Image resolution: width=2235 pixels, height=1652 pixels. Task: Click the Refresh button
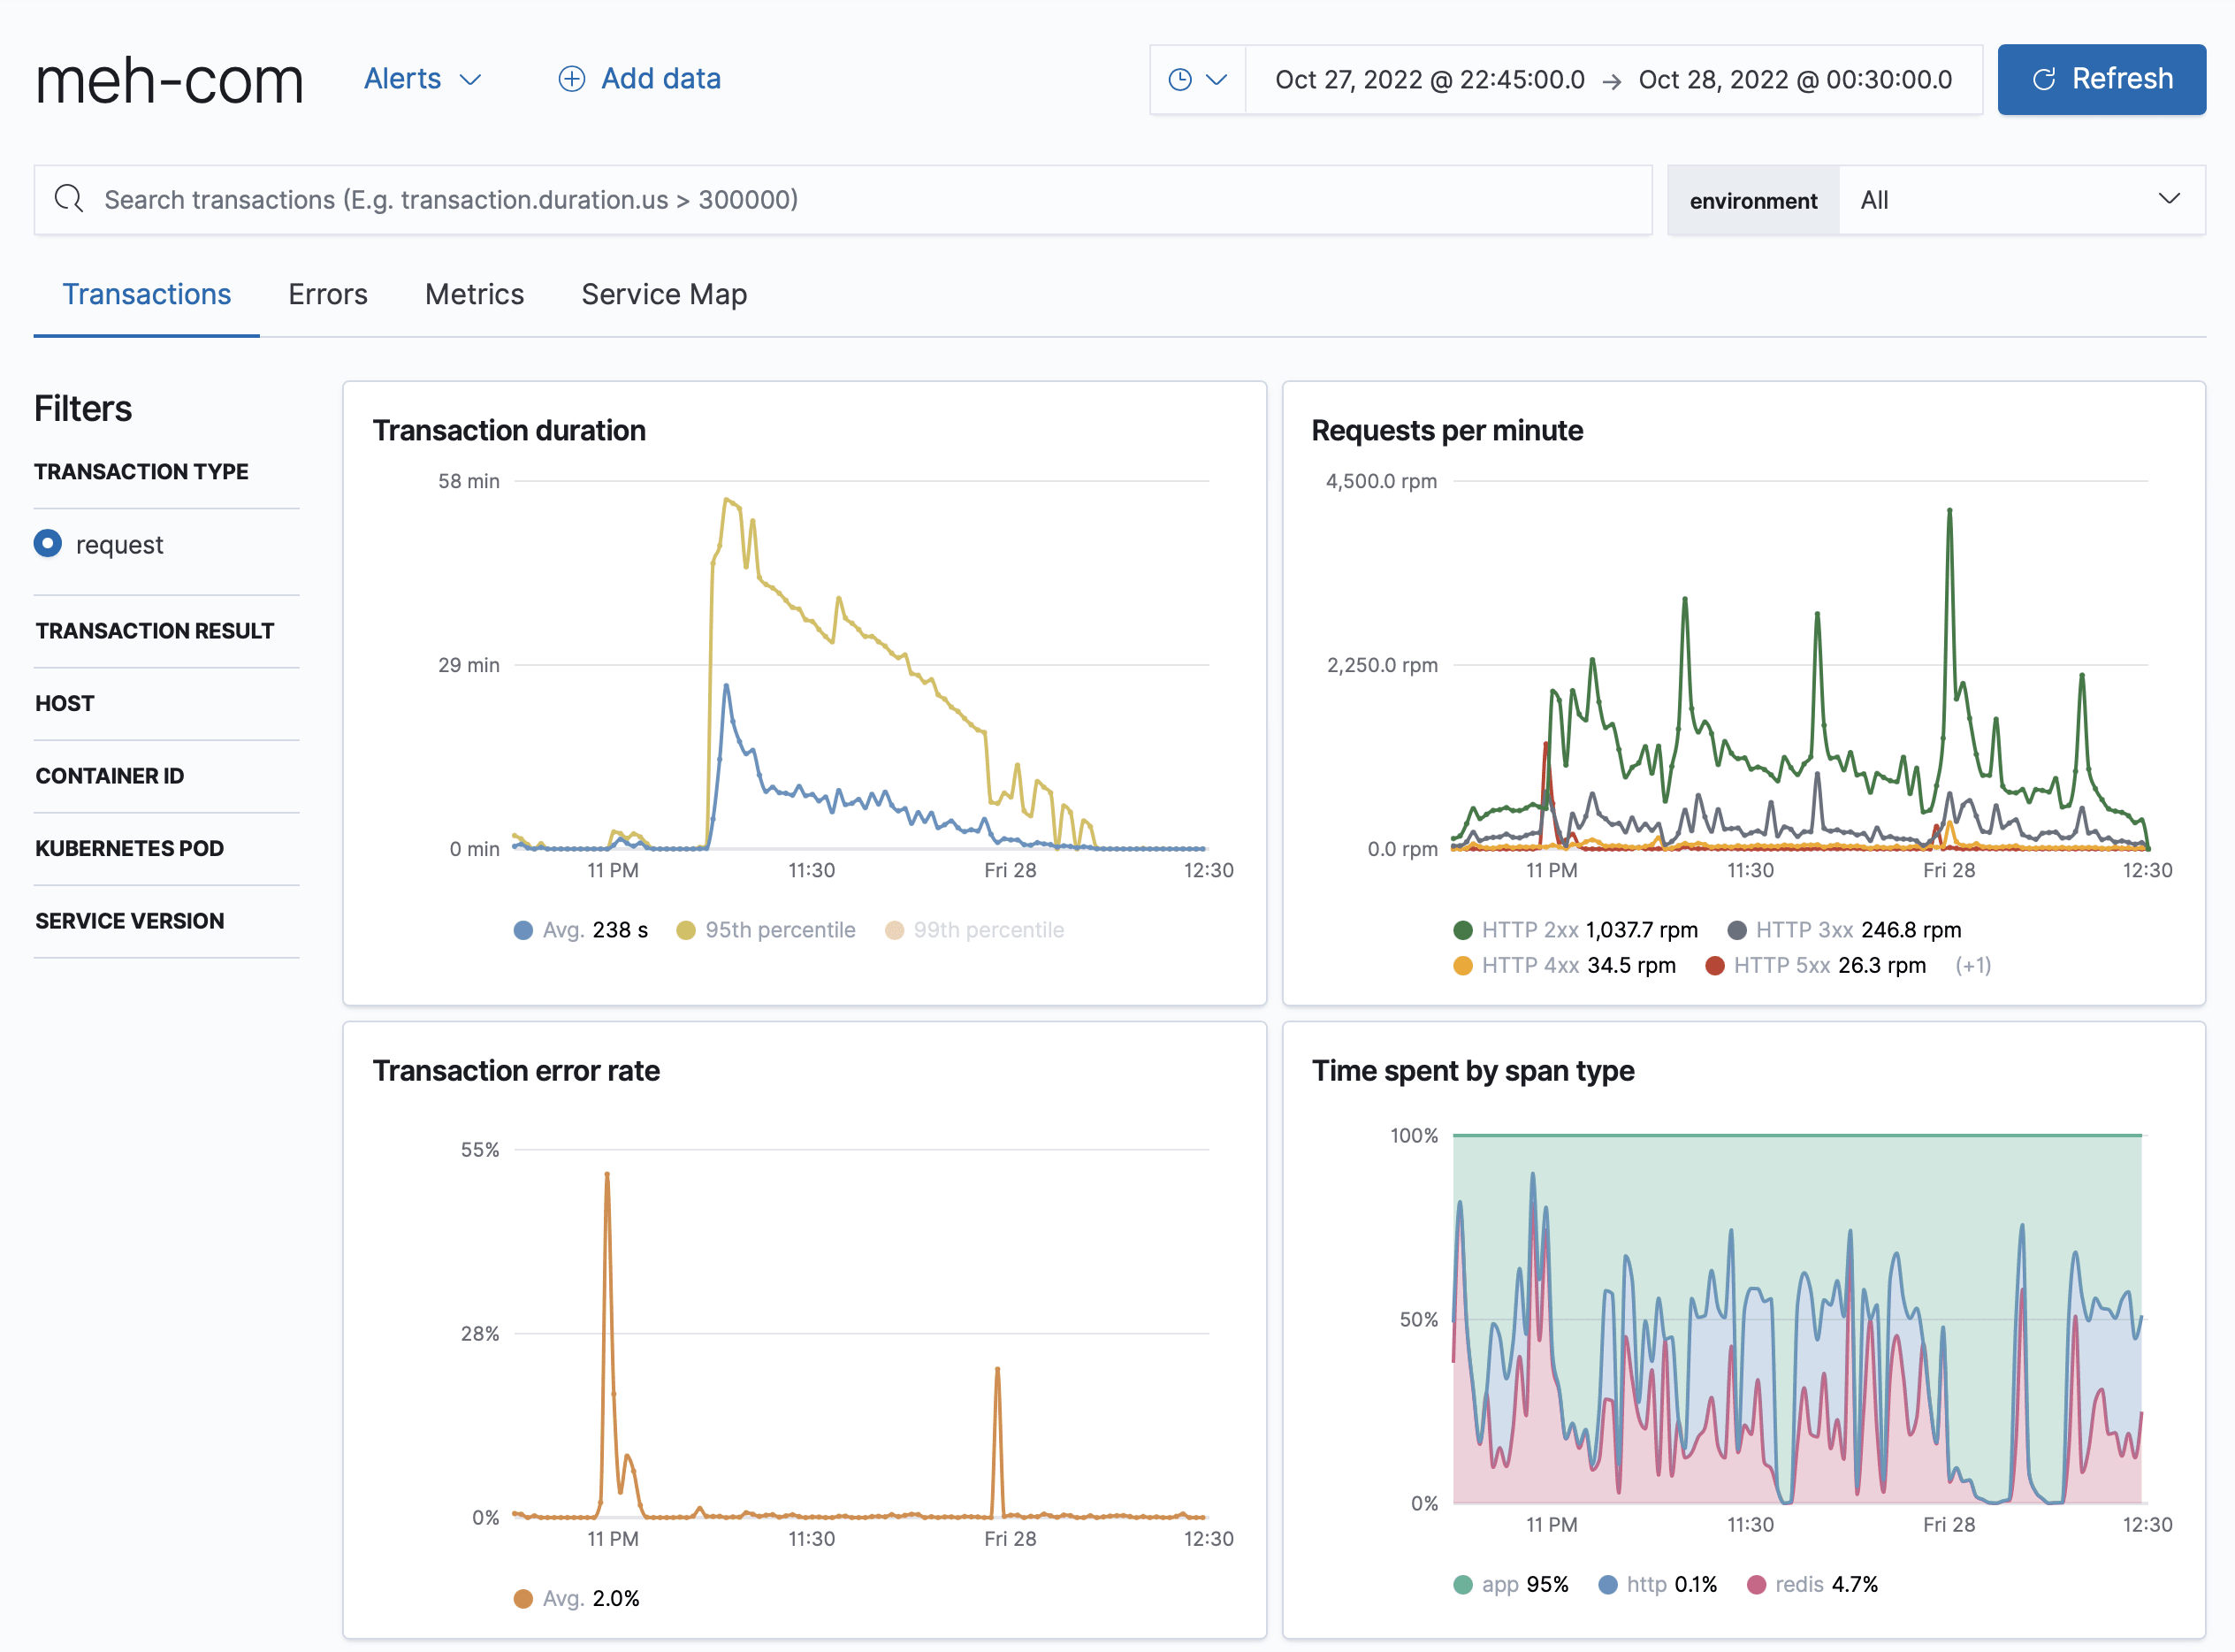click(x=2102, y=80)
